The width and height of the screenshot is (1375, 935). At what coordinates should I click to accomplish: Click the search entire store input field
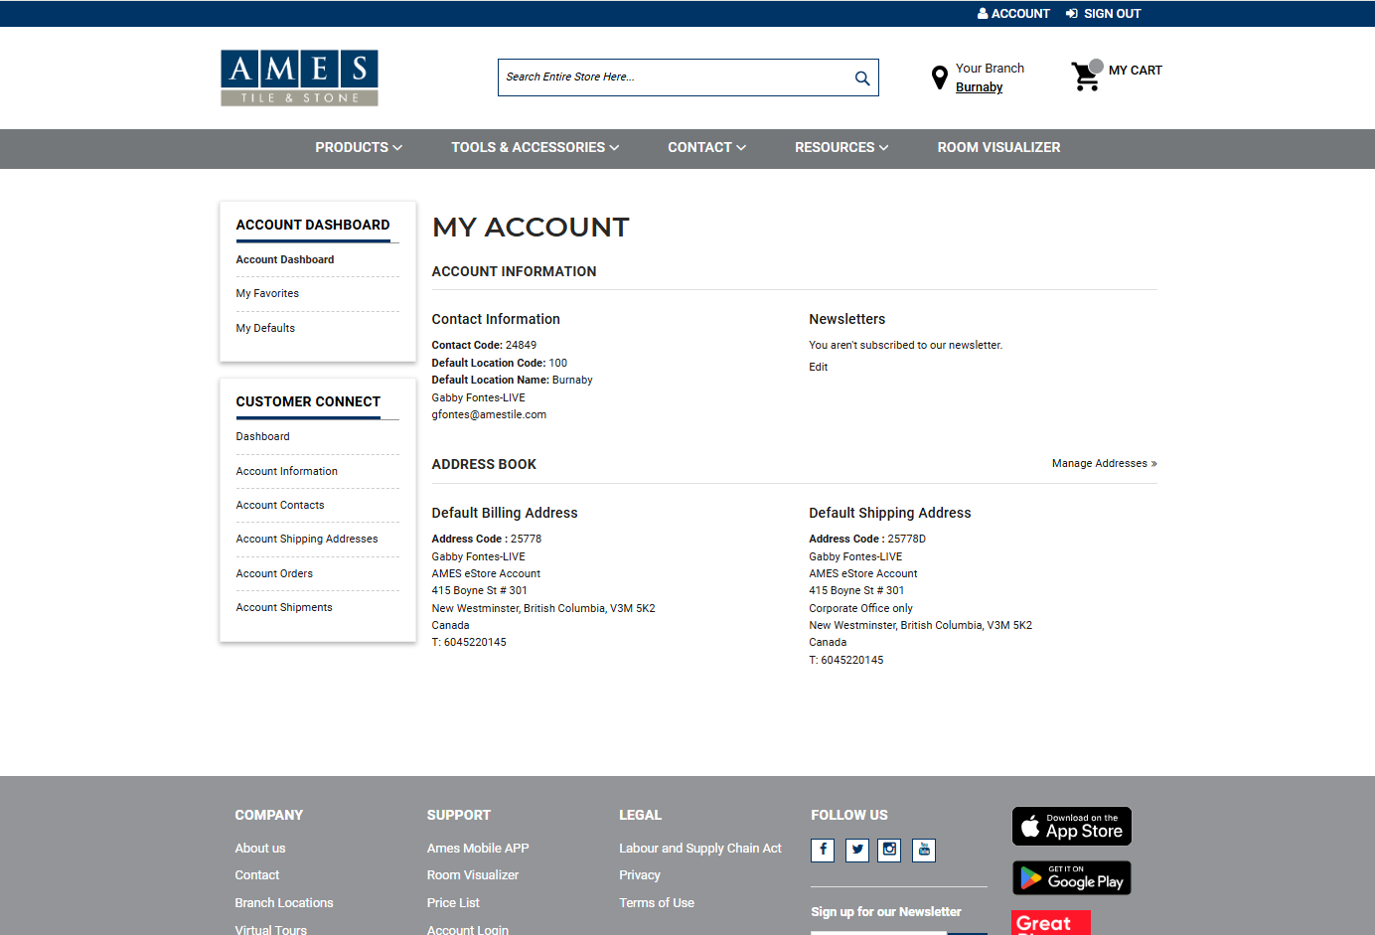coord(676,77)
